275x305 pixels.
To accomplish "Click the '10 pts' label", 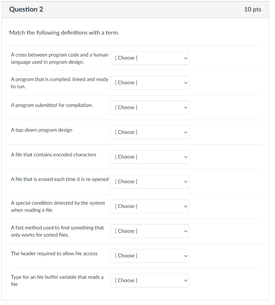I will (x=252, y=9).
